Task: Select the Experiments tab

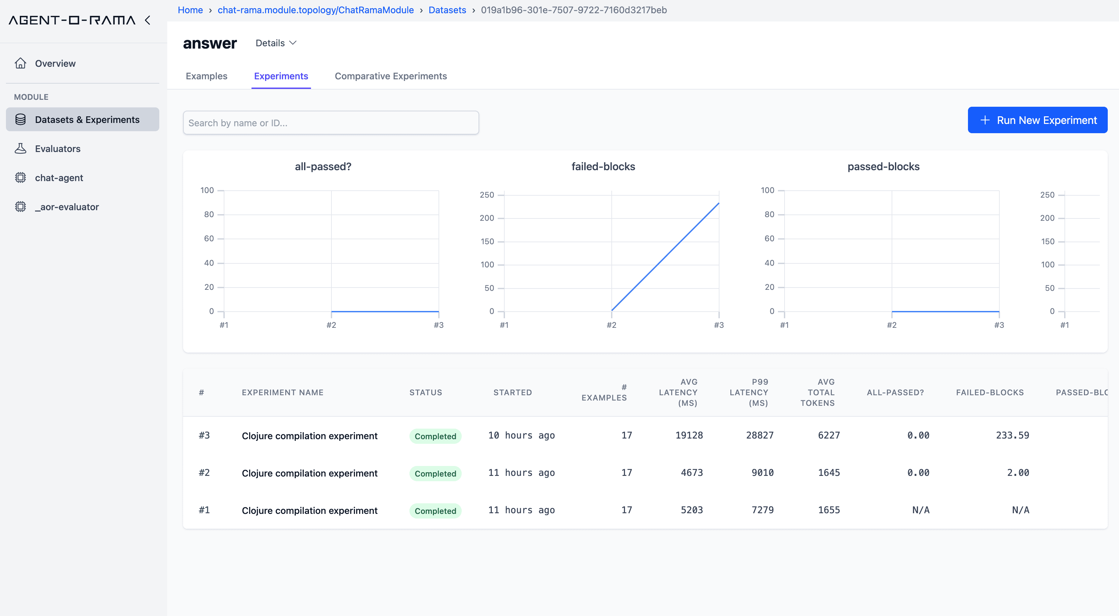Action: pos(281,76)
